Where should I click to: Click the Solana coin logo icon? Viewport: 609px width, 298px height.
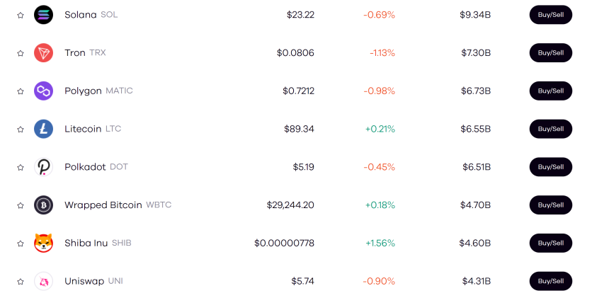[43, 14]
